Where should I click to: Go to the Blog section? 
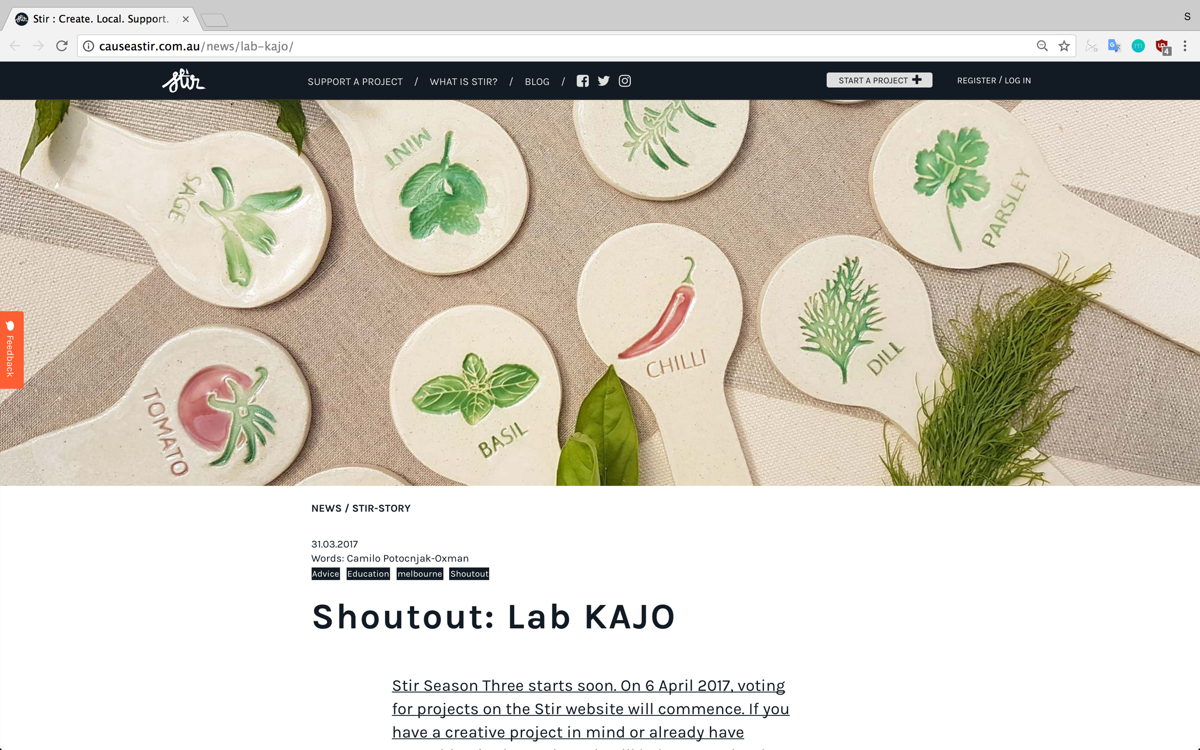(537, 82)
